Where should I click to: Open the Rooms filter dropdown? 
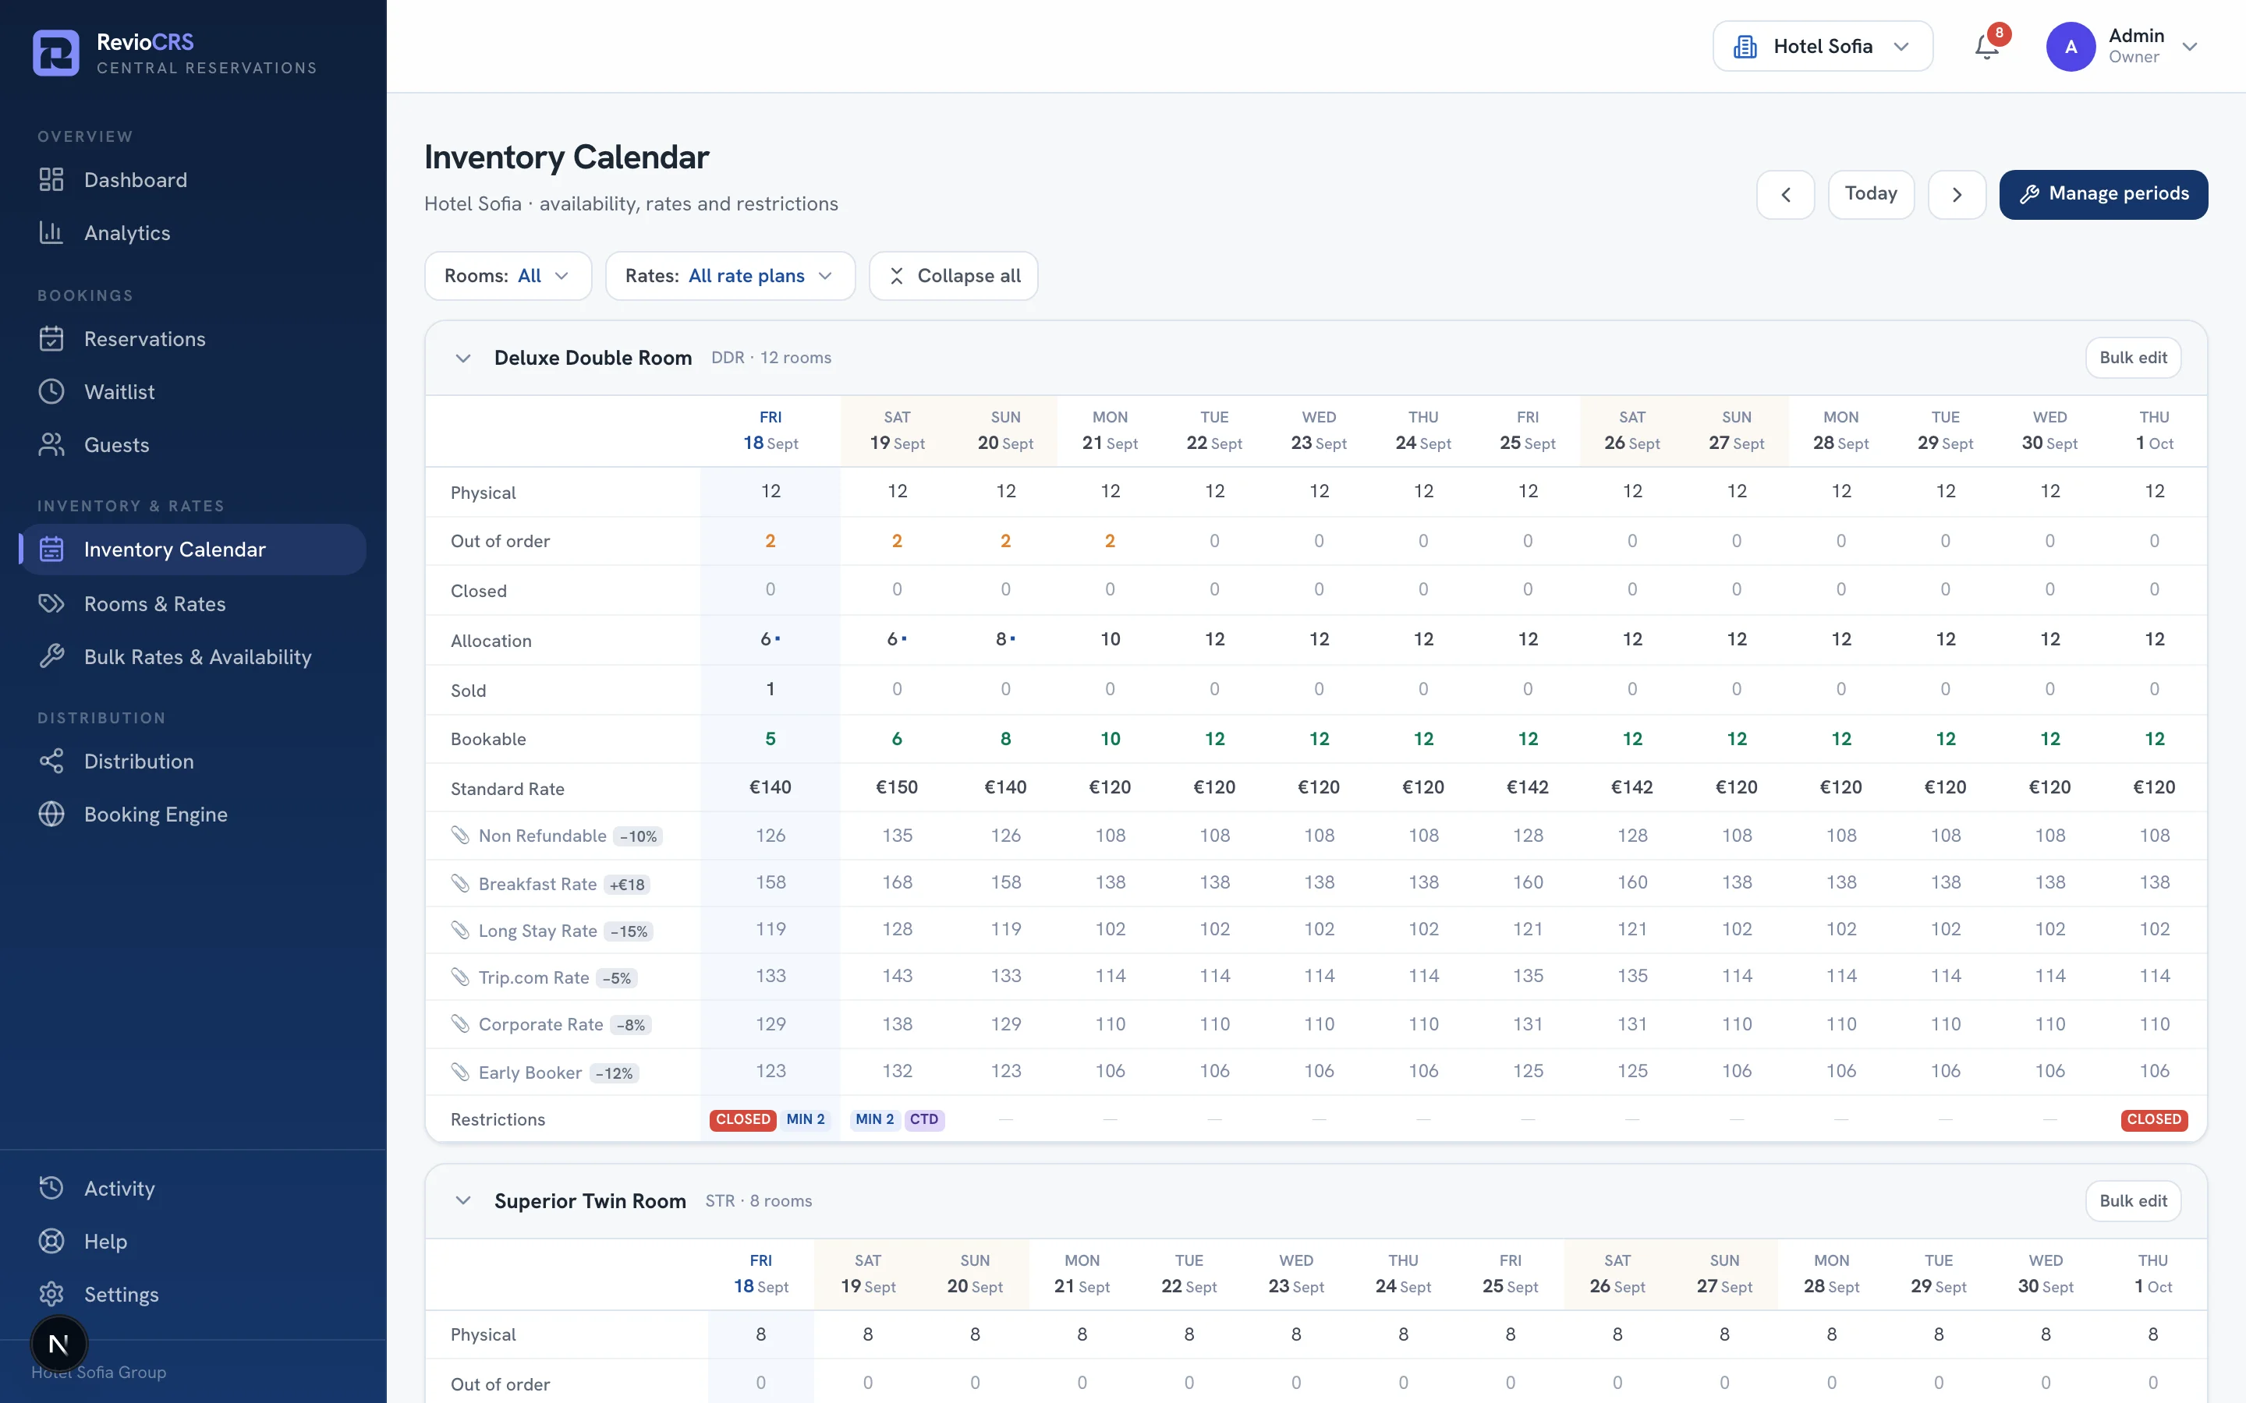(x=508, y=276)
